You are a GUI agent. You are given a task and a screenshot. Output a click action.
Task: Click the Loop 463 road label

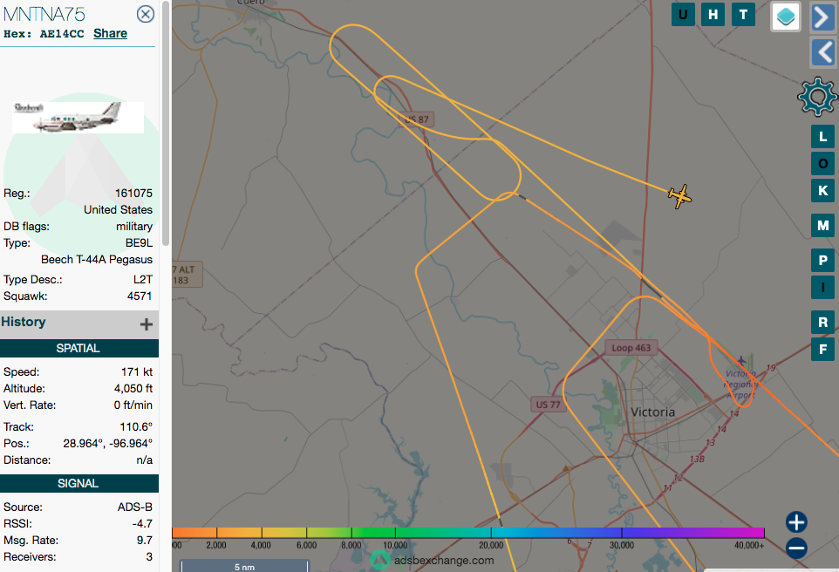[x=631, y=348]
